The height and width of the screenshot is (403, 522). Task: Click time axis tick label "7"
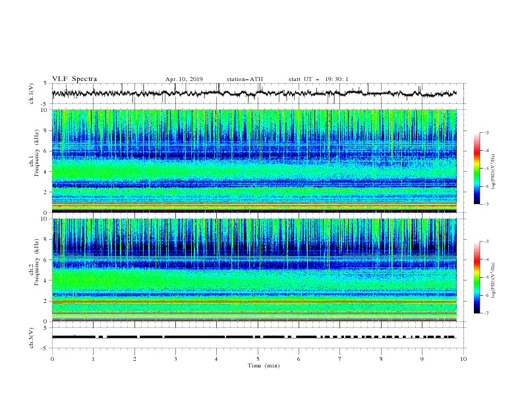340,359
